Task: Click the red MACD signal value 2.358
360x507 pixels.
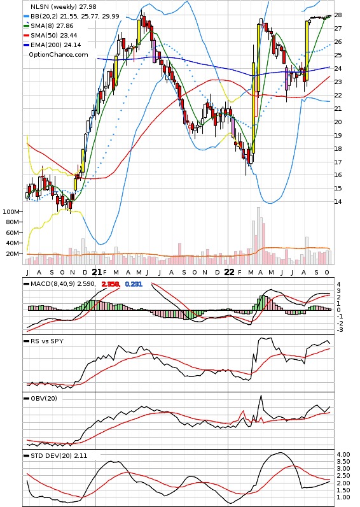Action: 111,284
